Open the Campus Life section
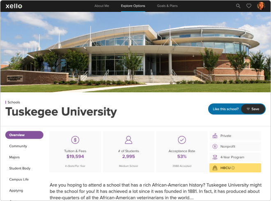Image resolution: width=271 pixels, height=201 pixels. click(x=19, y=179)
